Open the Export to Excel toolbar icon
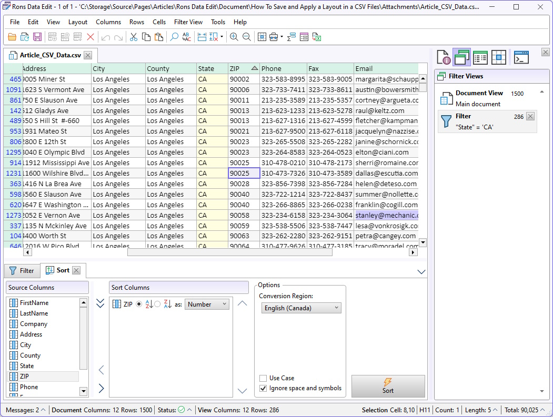This screenshot has height=417, width=553. (316, 37)
